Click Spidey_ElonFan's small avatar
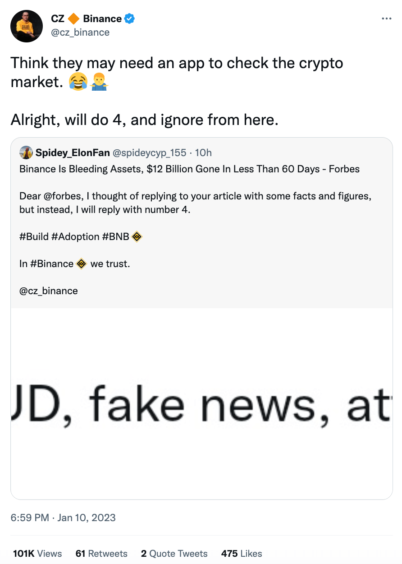Screen dimensions: 402x564 (26, 153)
